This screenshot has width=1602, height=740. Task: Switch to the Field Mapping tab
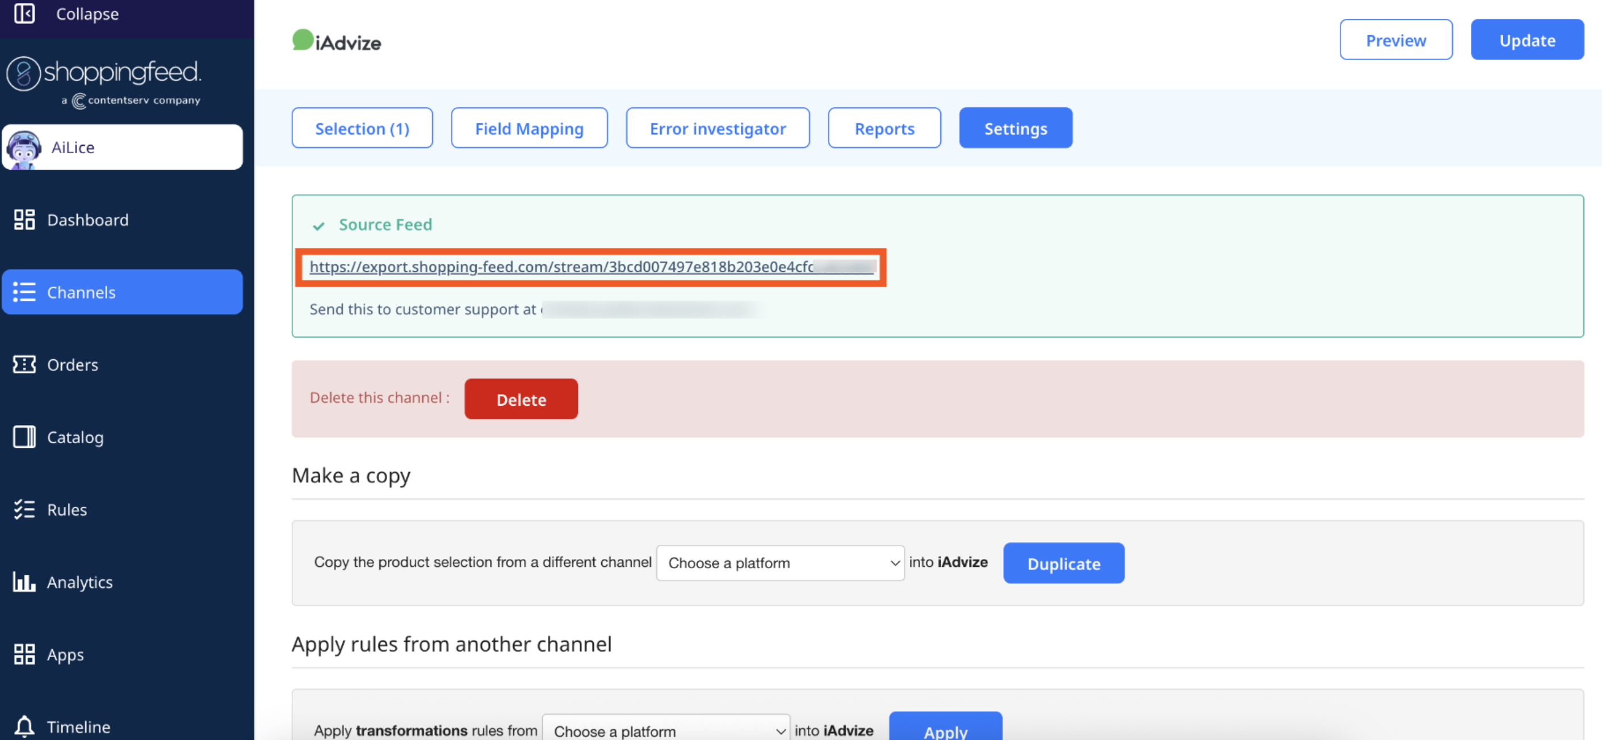pyautogui.click(x=529, y=128)
